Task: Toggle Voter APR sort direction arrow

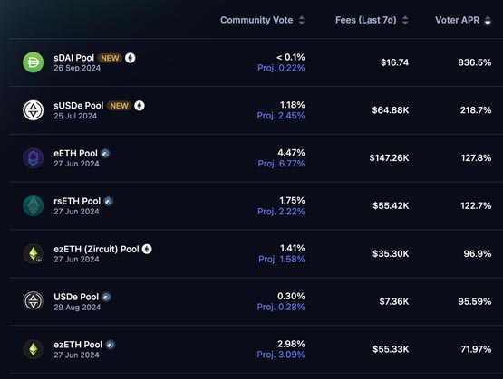Action: tap(488, 20)
